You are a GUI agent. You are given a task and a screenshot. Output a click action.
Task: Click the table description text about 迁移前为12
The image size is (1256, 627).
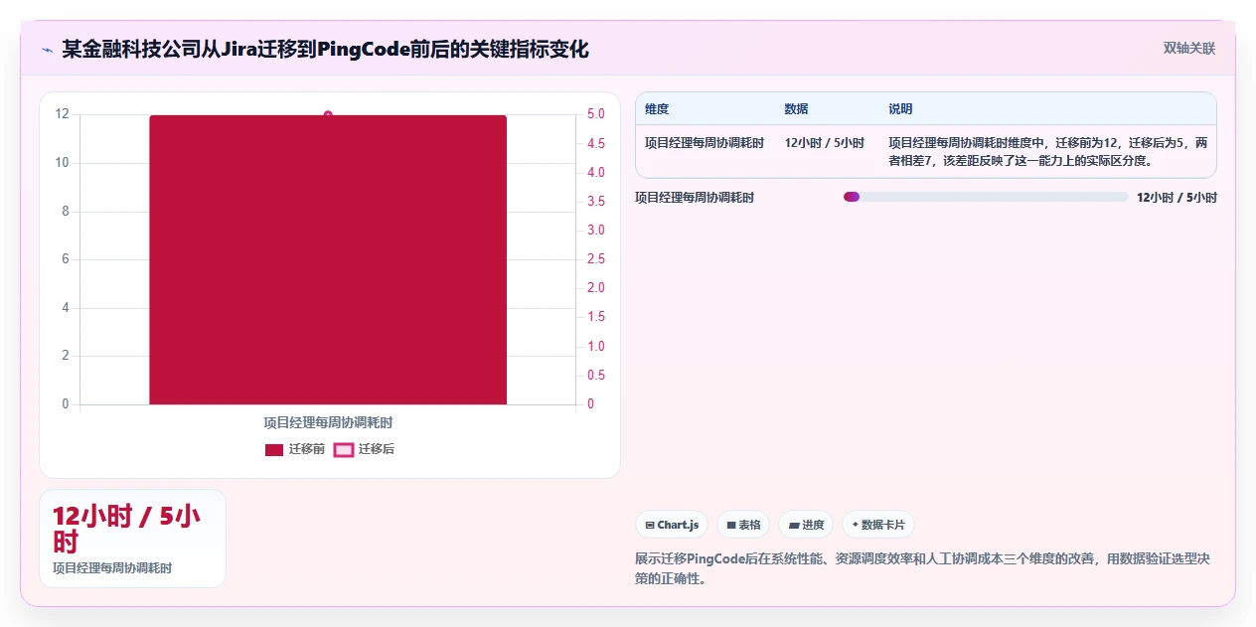1048,152
